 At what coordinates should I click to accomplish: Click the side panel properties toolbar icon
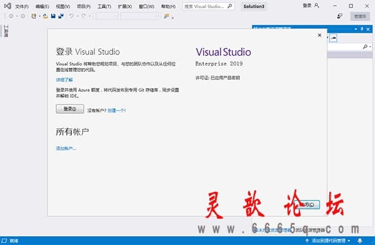pyautogui.click(x=333, y=37)
